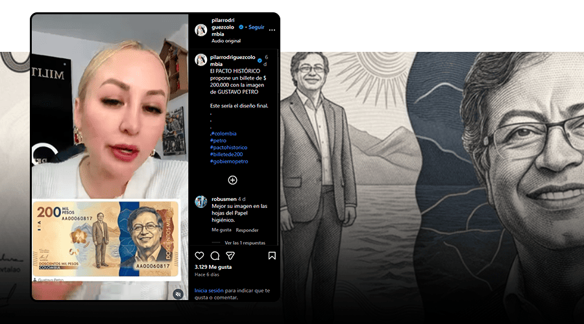Click 'Me gusta' under robusmen's comment
This screenshot has height=324, width=584.
221,230
